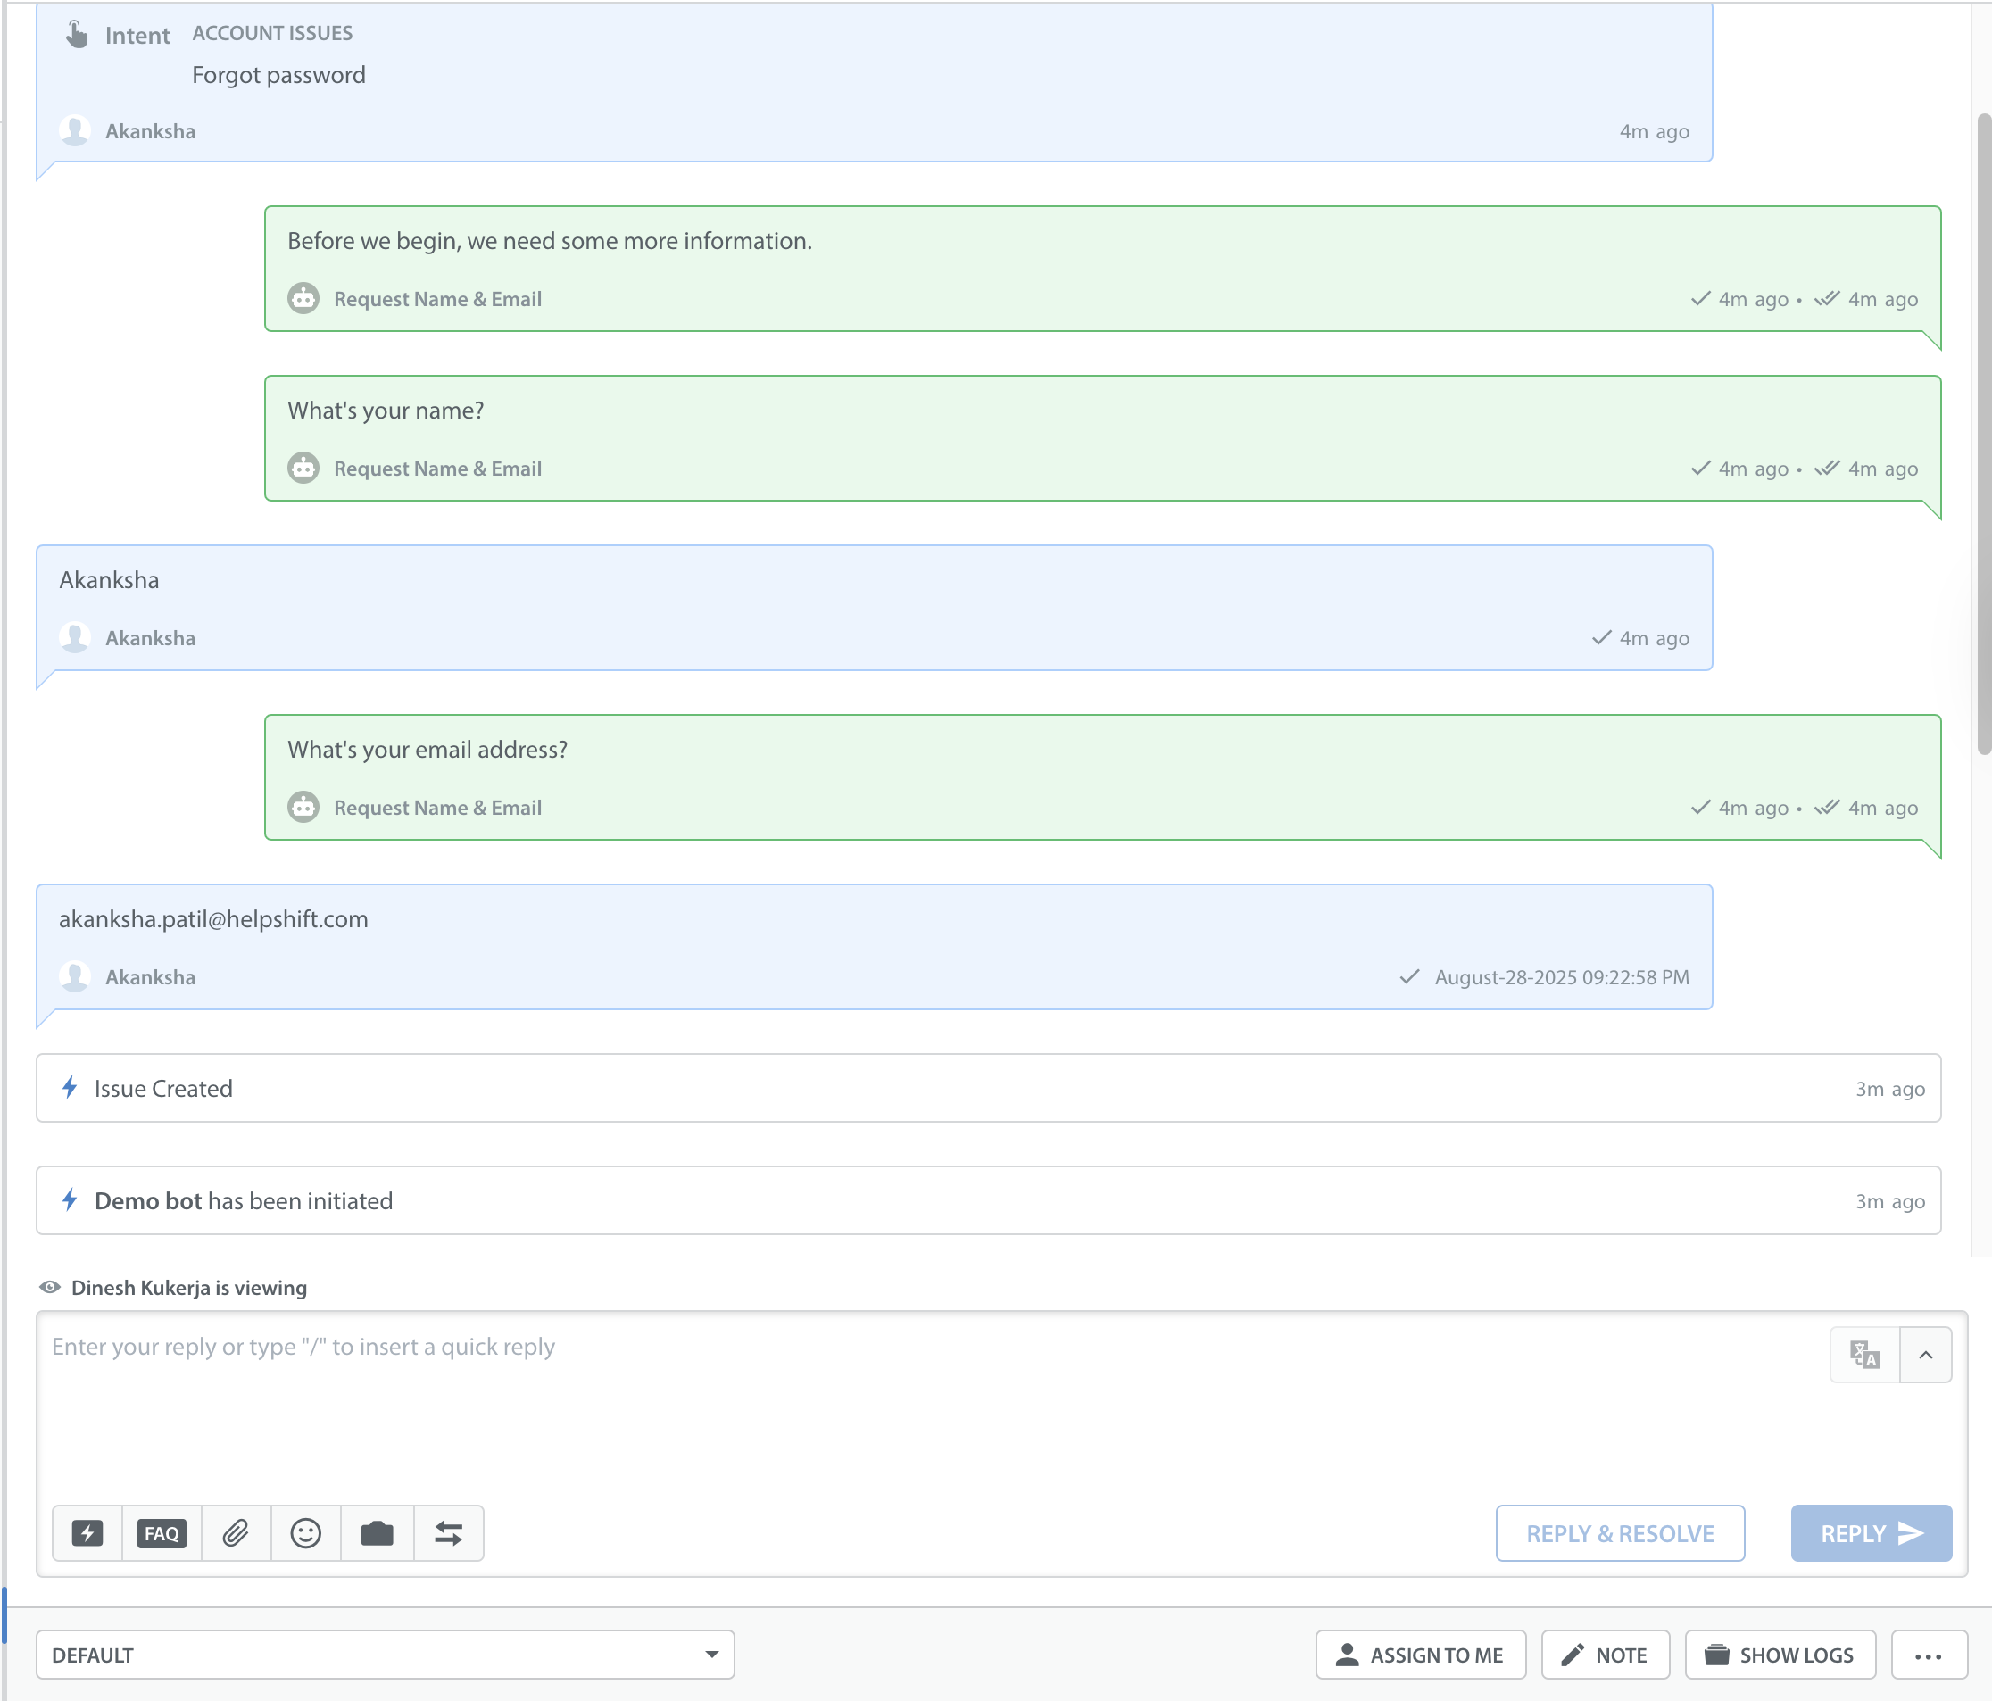1992x1701 pixels.
Task: Open the more options ellipsis button
Action: (1929, 1654)
